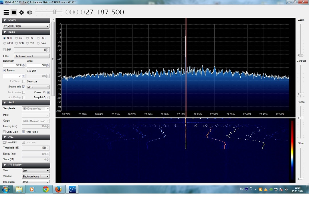The width and height of the screenshot is (309, 209).
Task: Increase the Bandwidth with the up stepper
Action: [x=23, y=64]
